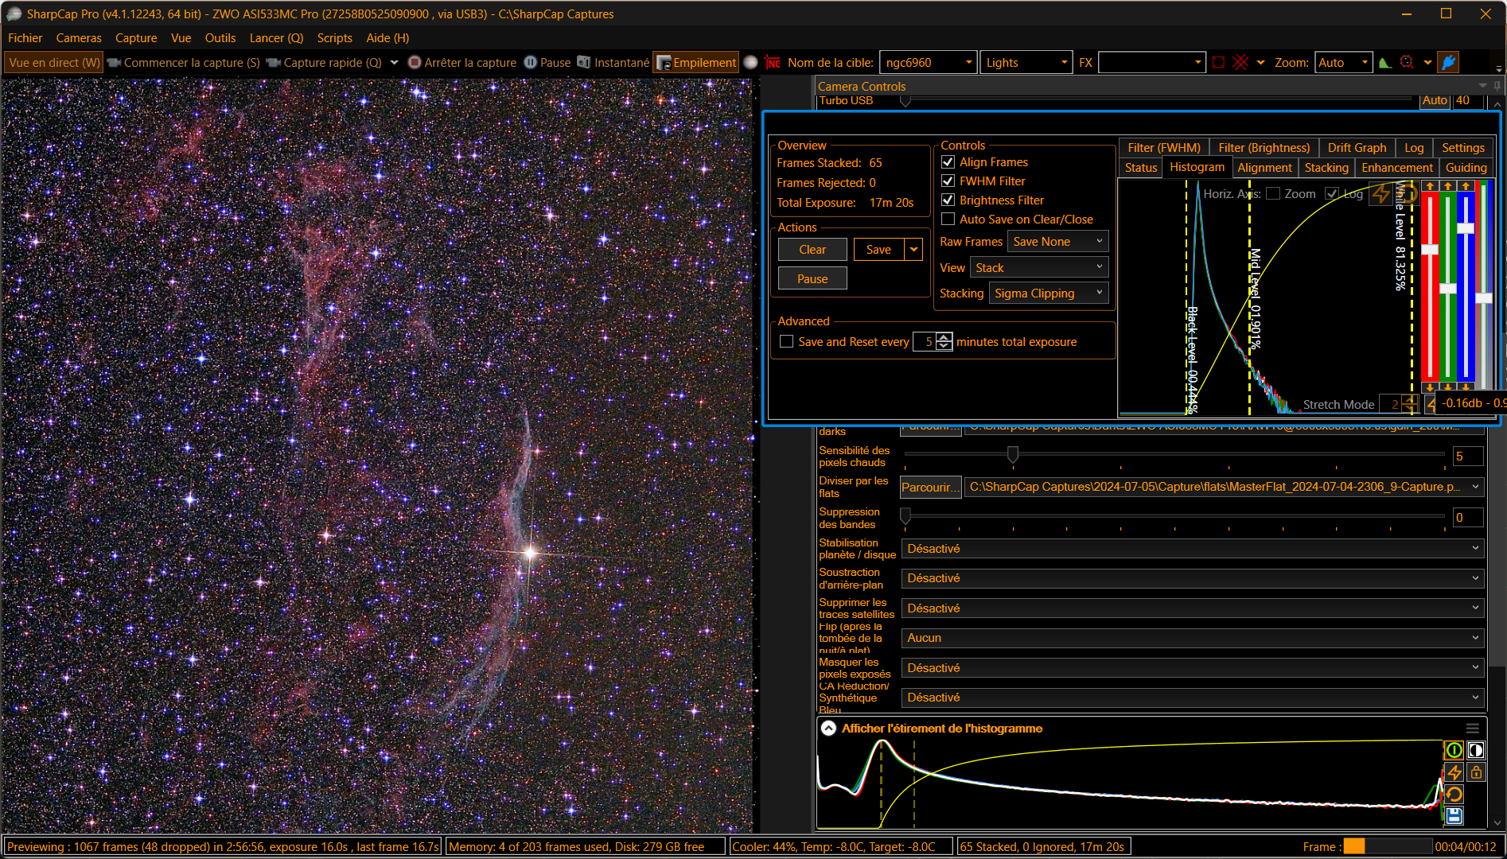Open the Soustraction d'arrière-plan dropdown
Viewport: 1507px width, 859px height.
[1193, 578]
